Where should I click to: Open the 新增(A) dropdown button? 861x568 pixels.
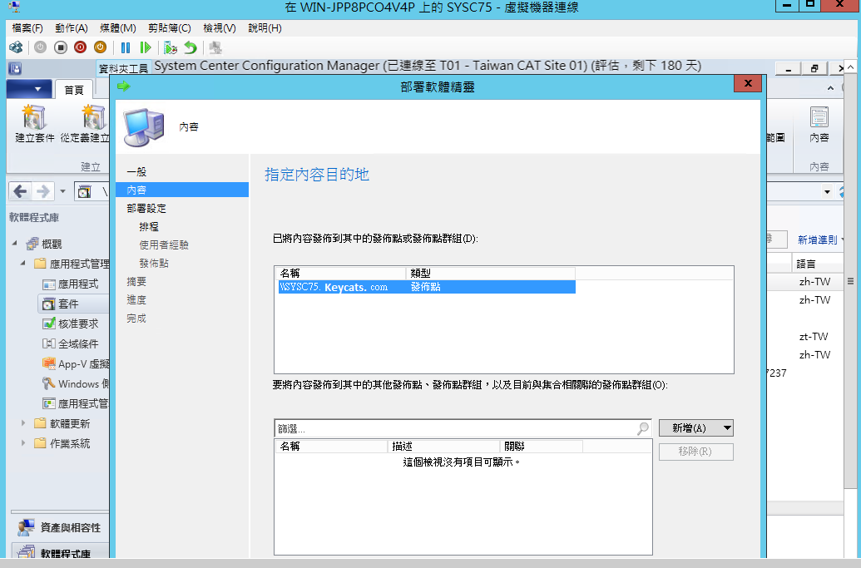(695, 428)
